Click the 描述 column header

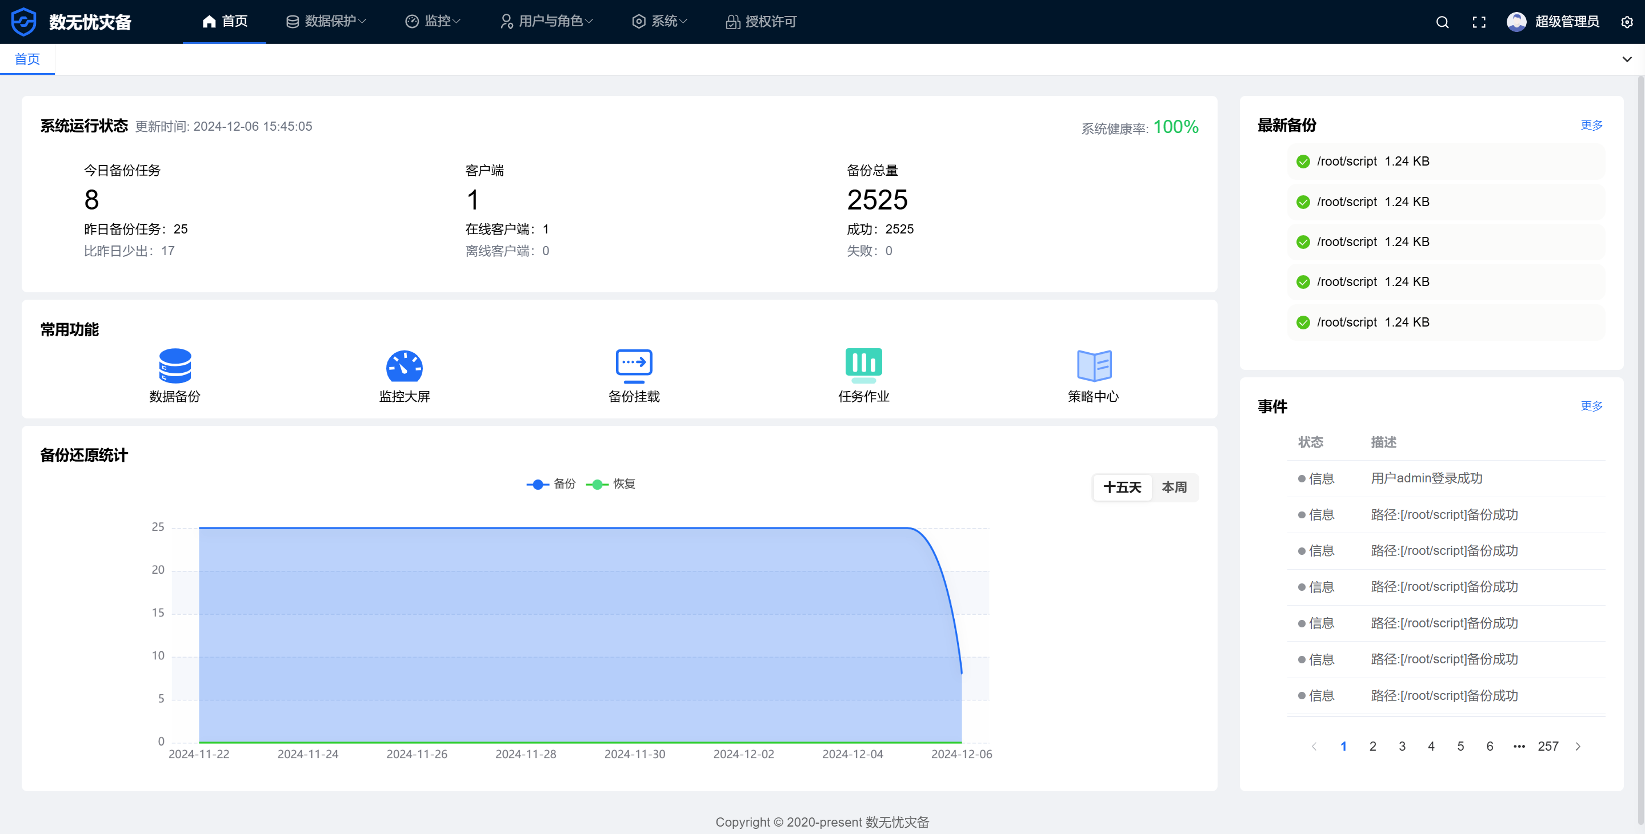pyautogui.click(x=1384, y=442)
